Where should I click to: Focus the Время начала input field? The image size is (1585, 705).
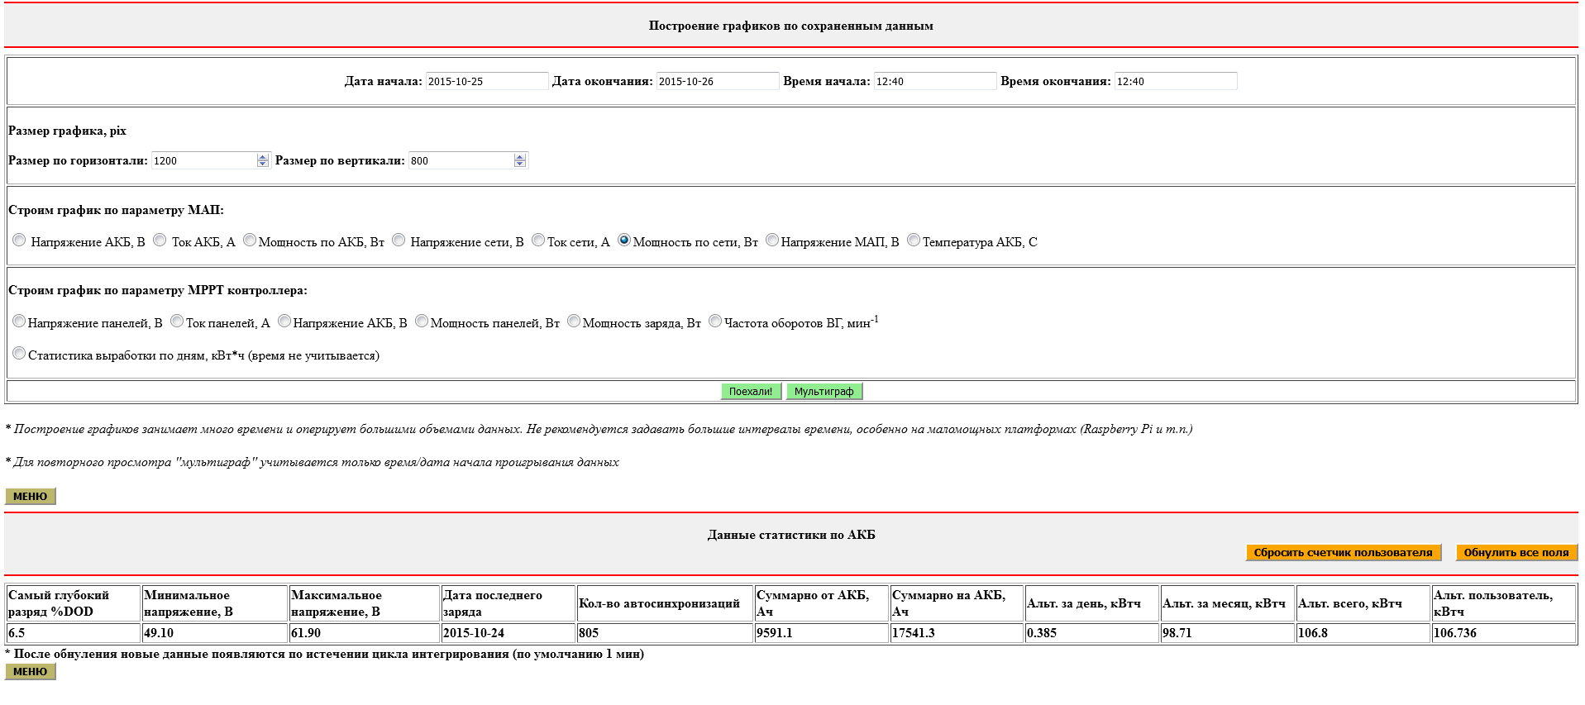935,81
